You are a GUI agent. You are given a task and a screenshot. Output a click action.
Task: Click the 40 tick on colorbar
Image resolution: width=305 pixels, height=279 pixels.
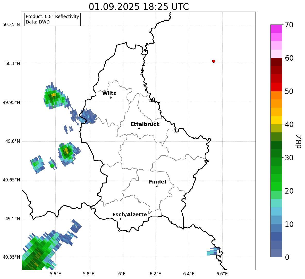tap(289, 124)
